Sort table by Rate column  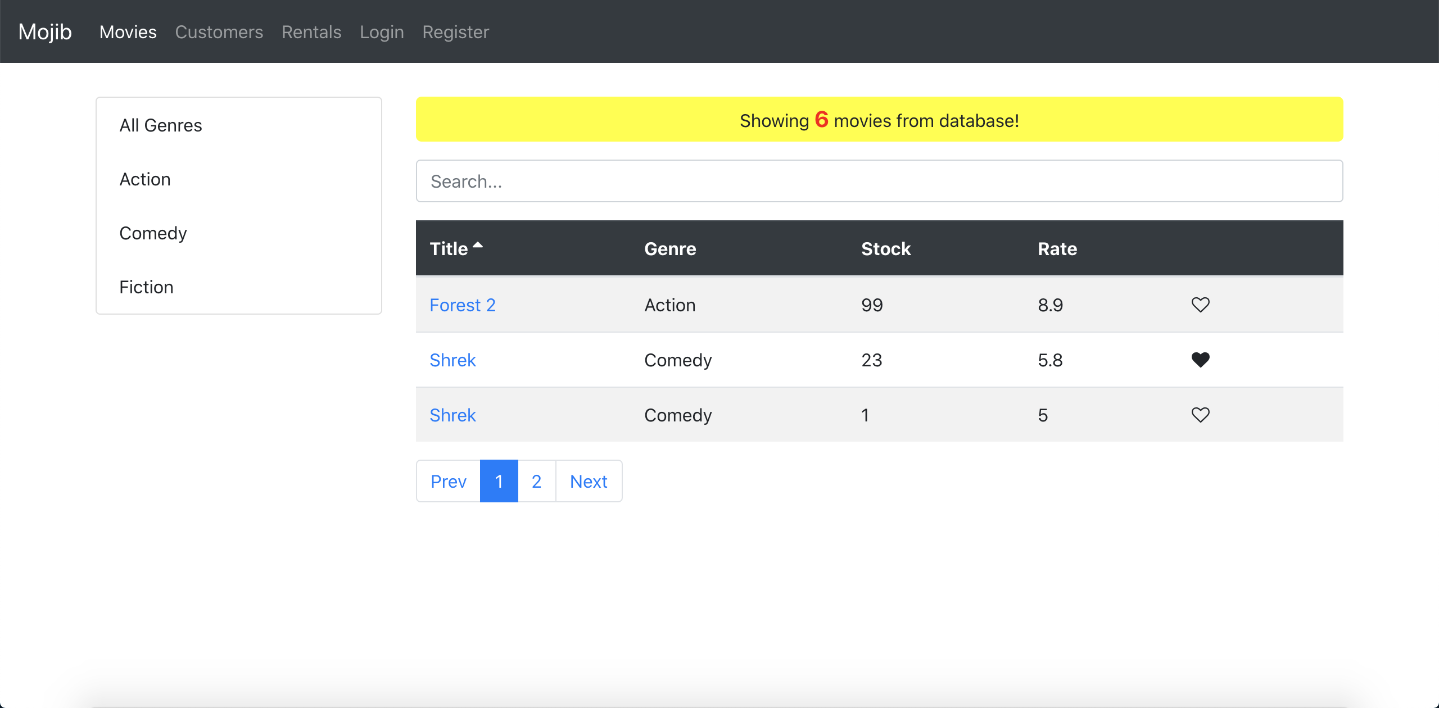[x=1057, y=249]
